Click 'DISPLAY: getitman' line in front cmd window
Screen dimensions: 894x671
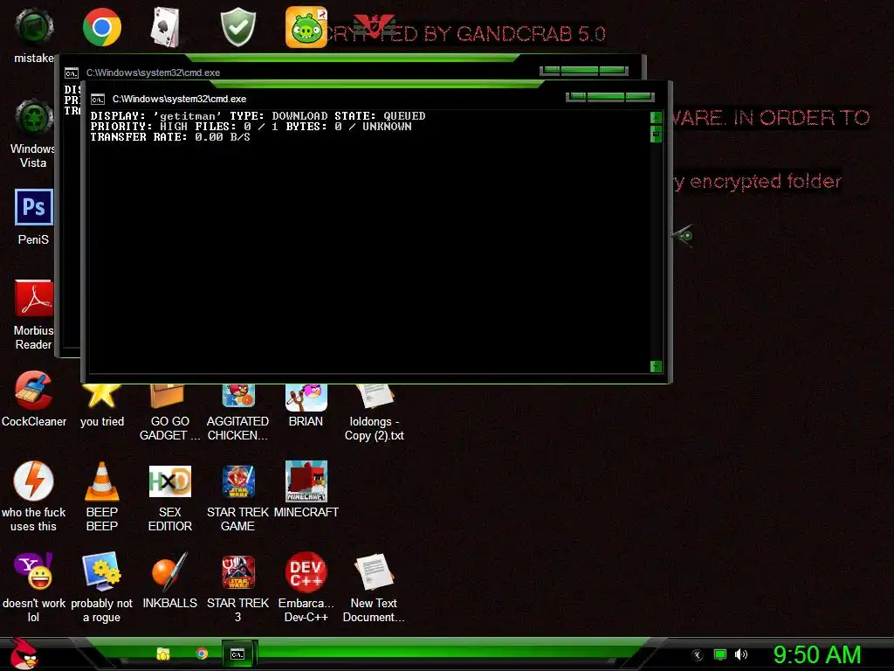click(258, 116)
